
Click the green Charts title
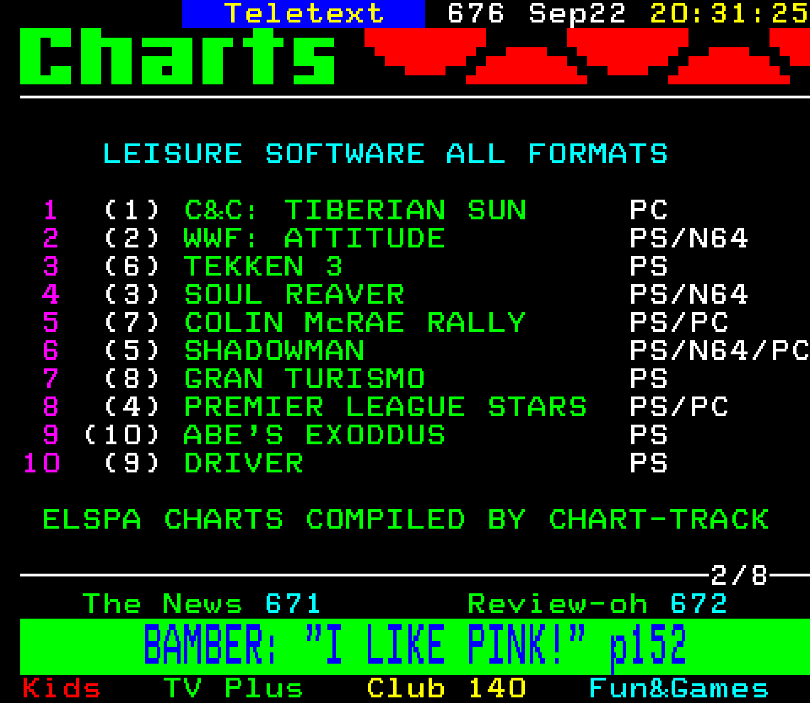pos(178,56)
